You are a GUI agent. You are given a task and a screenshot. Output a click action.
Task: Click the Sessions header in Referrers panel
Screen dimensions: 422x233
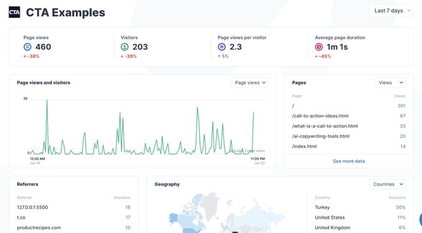122,198
